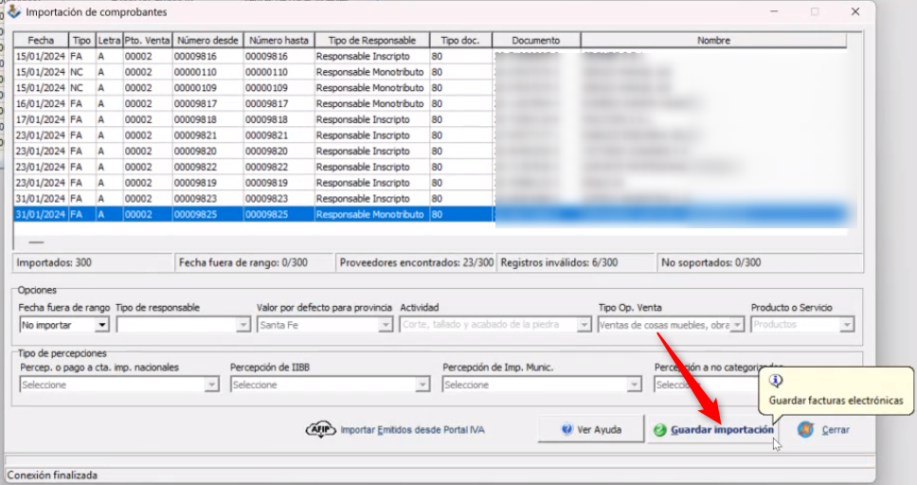Click the application icon in the title bar
The width and height of the screenshot is (917, 485).
click(x=13, y=11)
